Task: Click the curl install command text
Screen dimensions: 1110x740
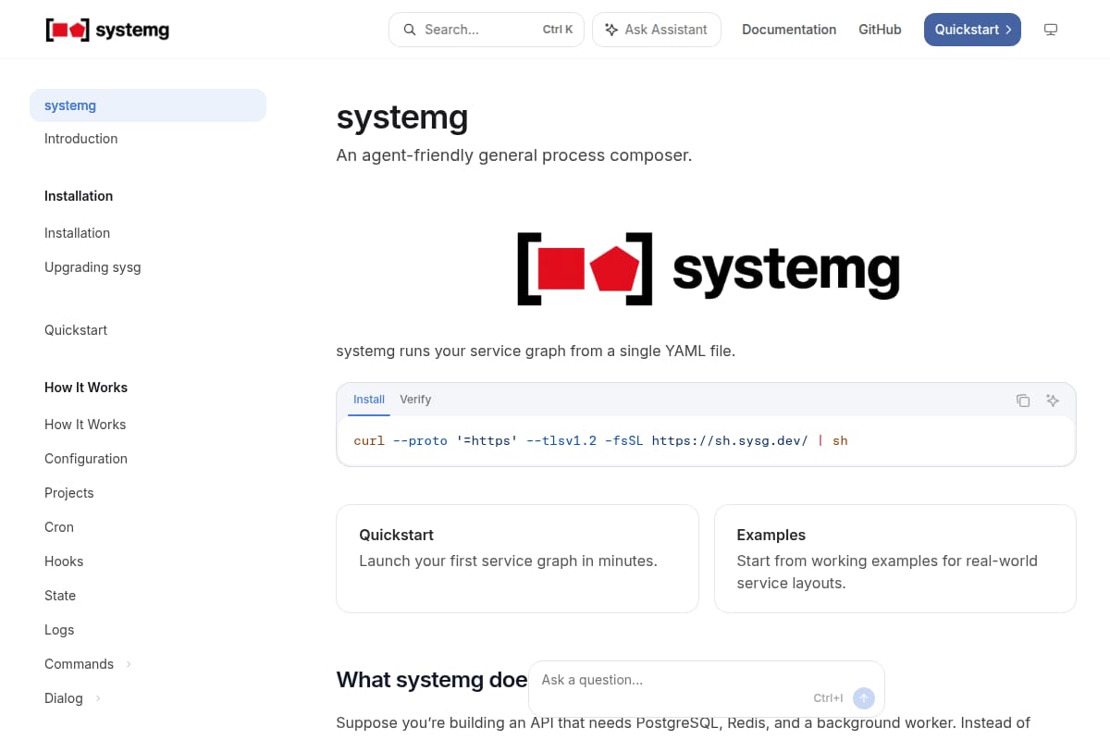Action: pos(600,441)
